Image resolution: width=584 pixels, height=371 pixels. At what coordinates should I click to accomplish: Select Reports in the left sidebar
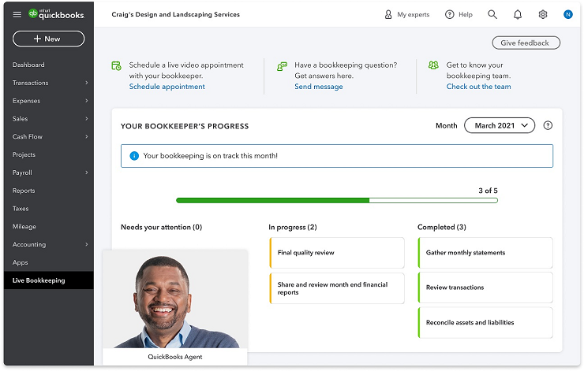click(x=24, y=191)
